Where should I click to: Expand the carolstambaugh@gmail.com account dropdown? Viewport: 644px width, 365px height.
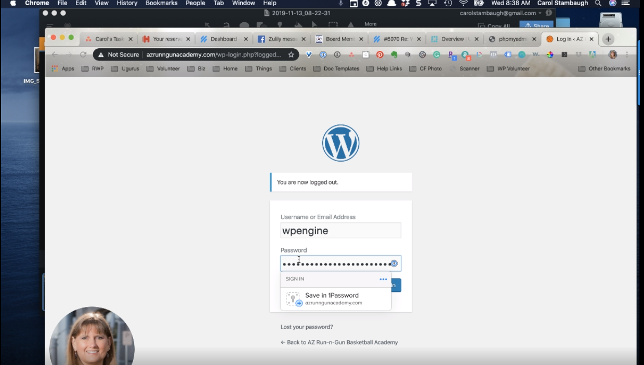pos(540,13)
